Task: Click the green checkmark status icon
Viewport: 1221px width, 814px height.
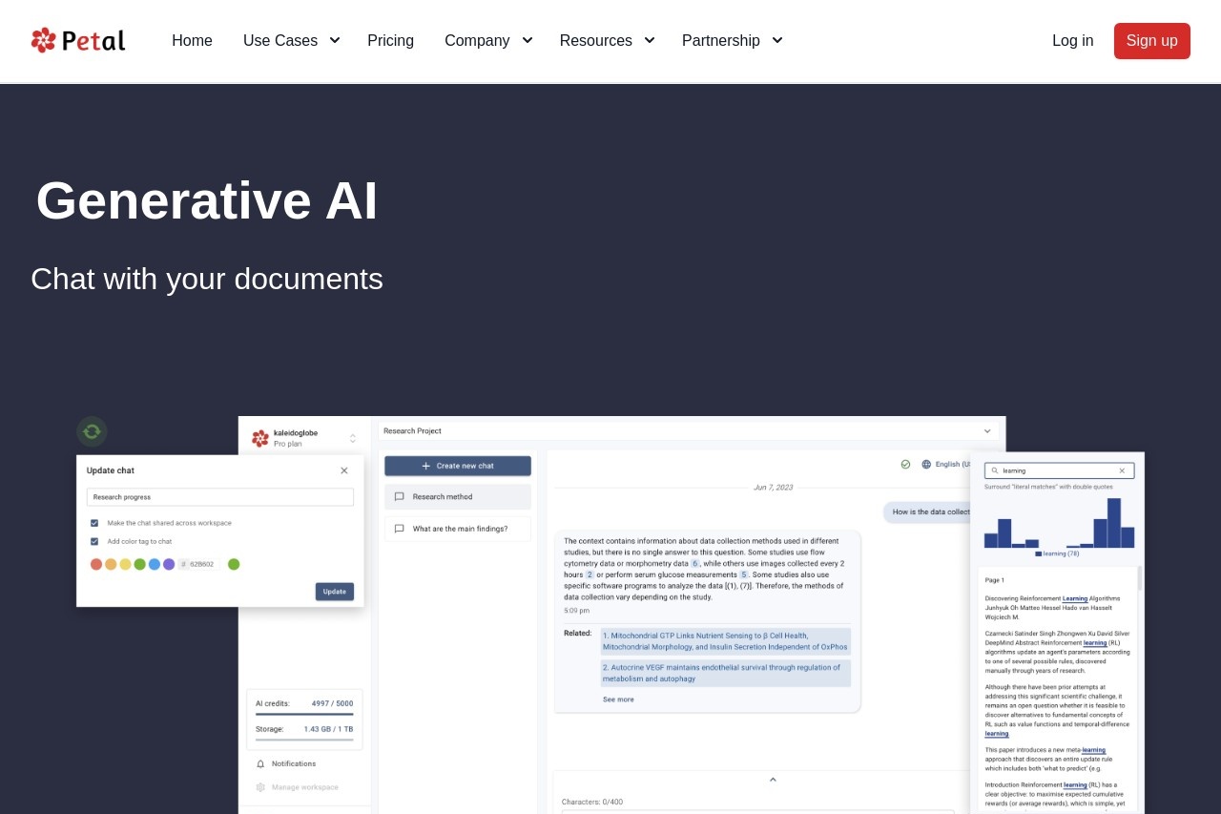Action: tap(905, 465)
